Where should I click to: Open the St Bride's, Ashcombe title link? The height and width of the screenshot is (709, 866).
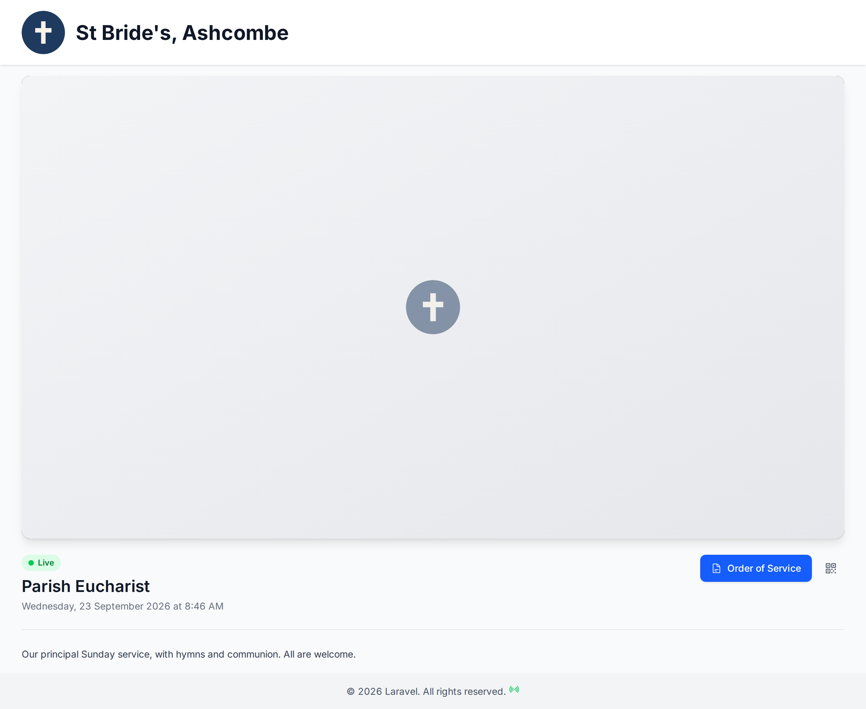(182, 33)
